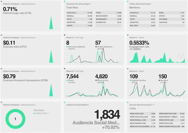The height and width of the screenshot is (133, 188).
Task: Click the blue corner marker on Updates timeline widget
Action: [128, 69]
